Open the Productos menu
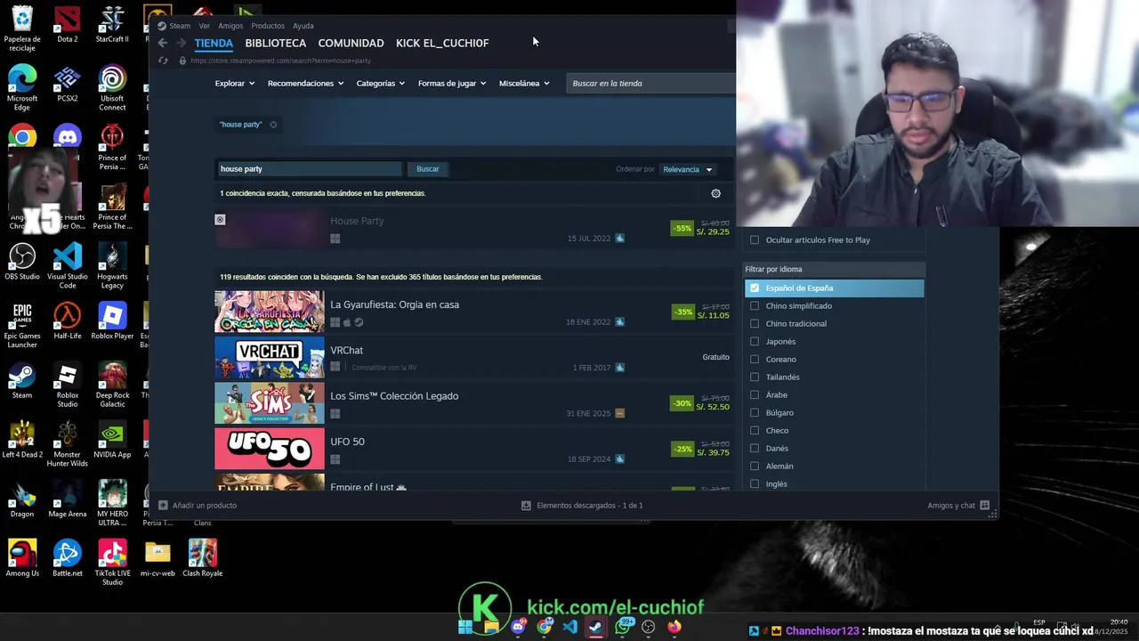1139x641 pixels. pos(268,26)
